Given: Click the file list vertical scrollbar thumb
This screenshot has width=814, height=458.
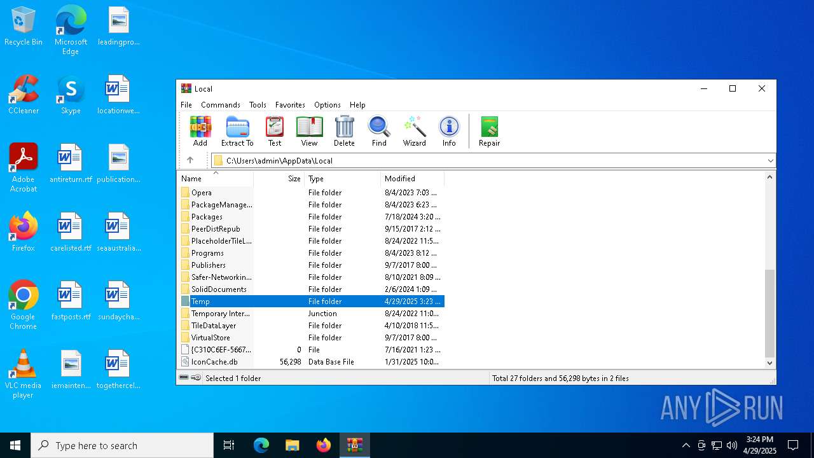Looking at the screenshot, I should [x=769, y=312].
